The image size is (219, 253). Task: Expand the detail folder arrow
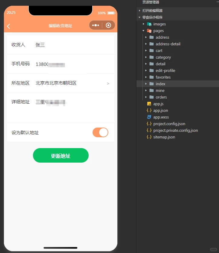coord(146,64)
